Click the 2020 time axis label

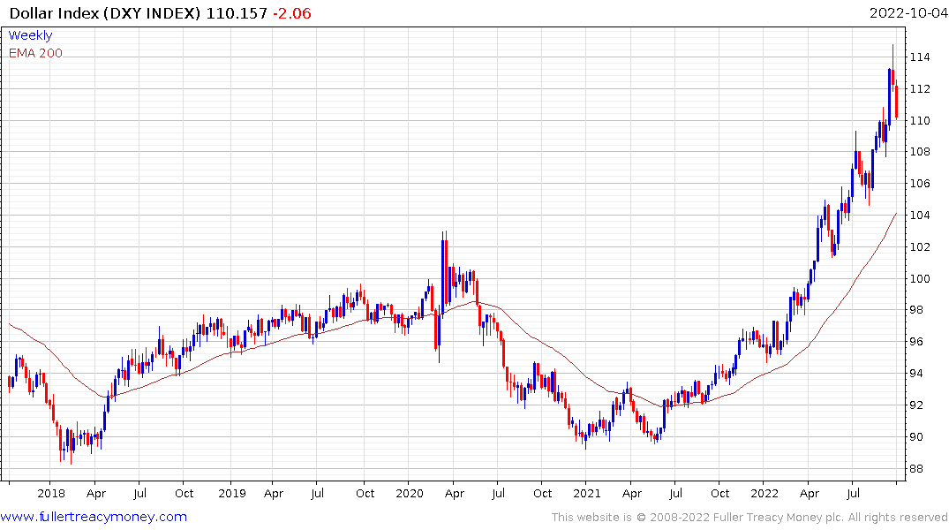[x=409, y=493]
